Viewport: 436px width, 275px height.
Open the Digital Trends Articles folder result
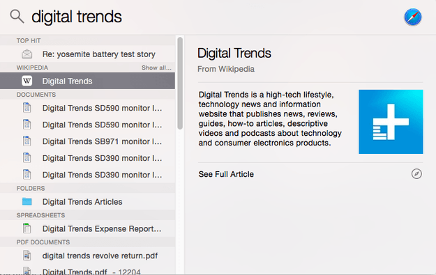coord(88,201)
